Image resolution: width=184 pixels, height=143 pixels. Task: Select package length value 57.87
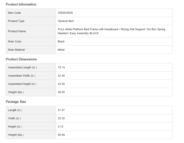[x=61, y=110]
